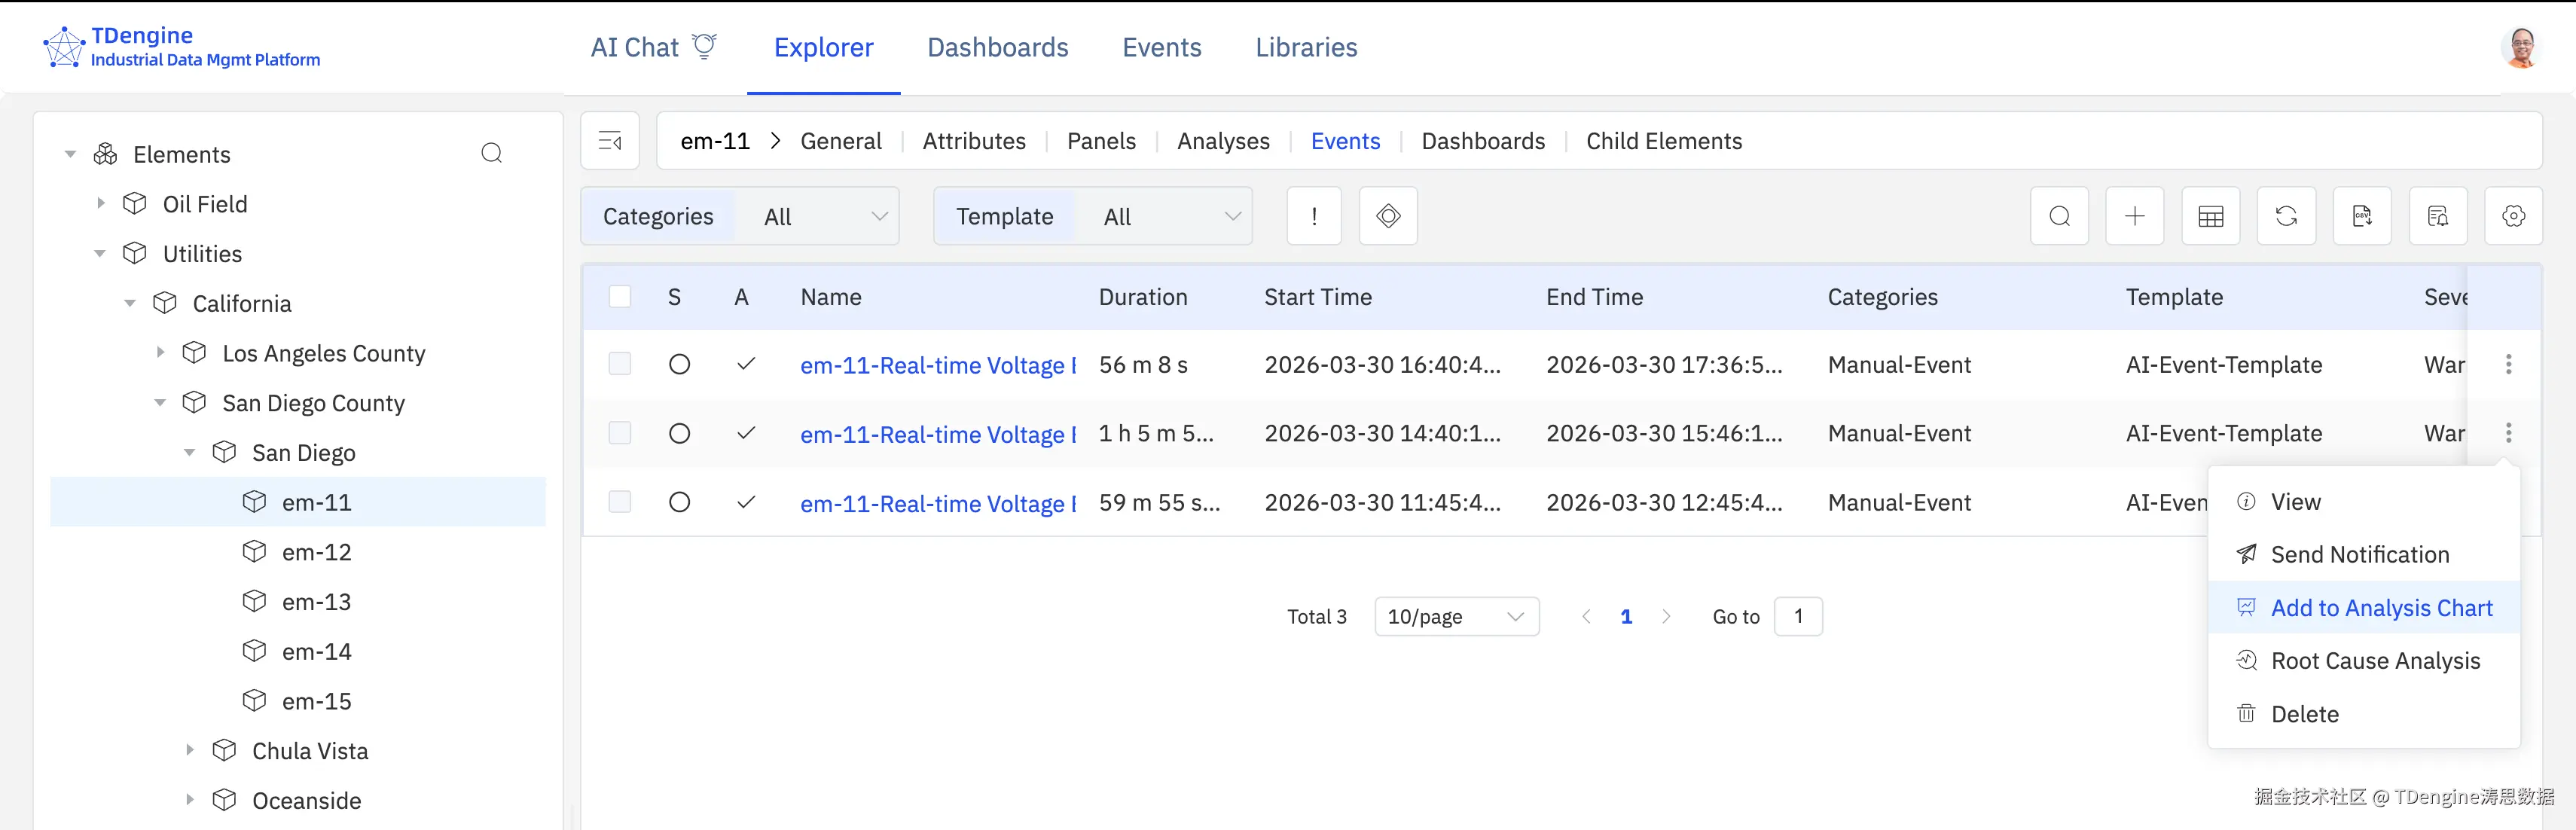Open the user avatar menu
The width and height of the screenshot is (2576, 830).
pyautogui.click(x=2521, y=47)
